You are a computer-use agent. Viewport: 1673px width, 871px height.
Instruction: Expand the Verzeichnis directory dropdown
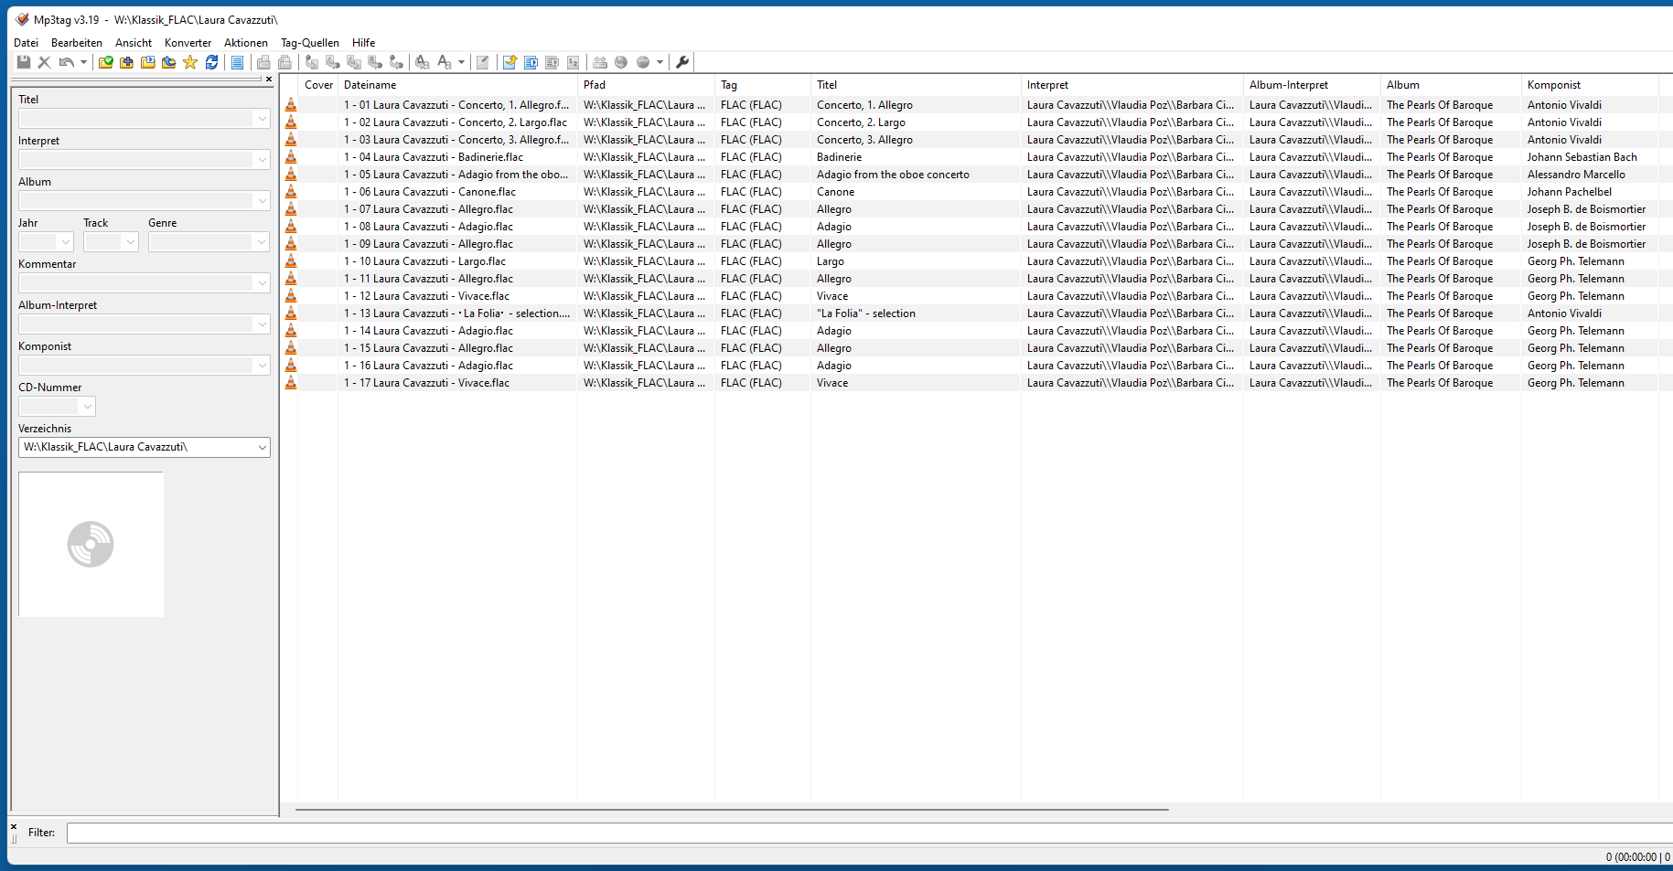[263, 448]
